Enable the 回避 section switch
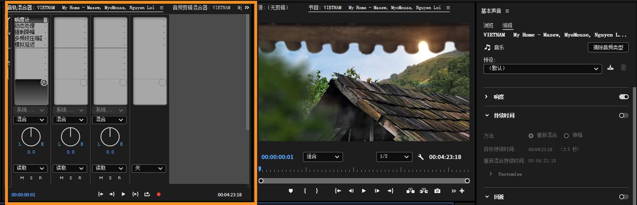Image resolution: width=637 pixels, height=205 pixels. pyautogui.click(x=624, y=197)
